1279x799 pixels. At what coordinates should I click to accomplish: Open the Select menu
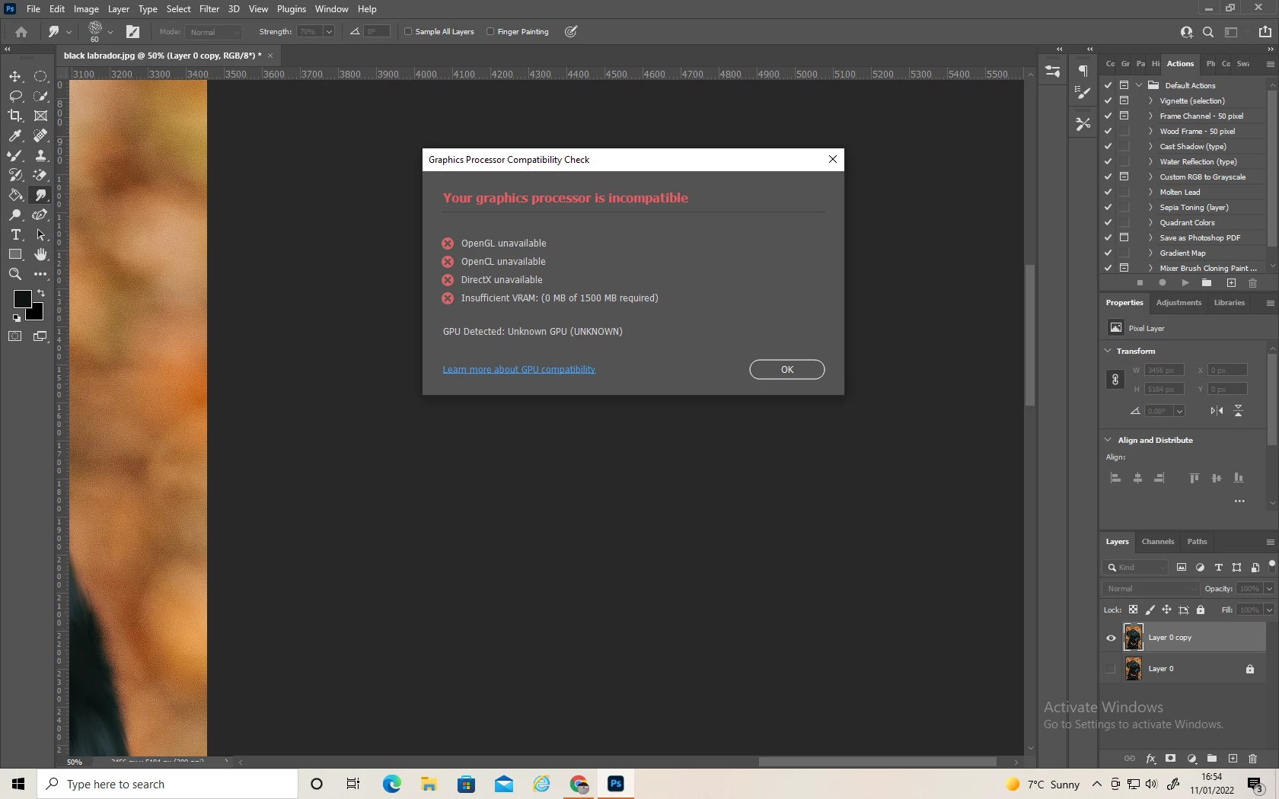tap(179, 9)
